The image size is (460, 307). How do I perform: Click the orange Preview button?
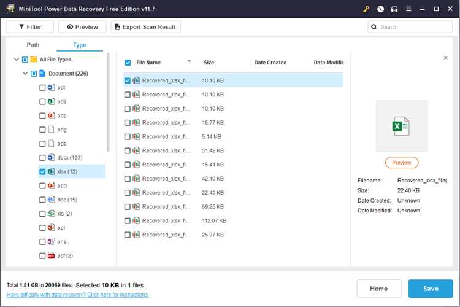coord(402,163)
